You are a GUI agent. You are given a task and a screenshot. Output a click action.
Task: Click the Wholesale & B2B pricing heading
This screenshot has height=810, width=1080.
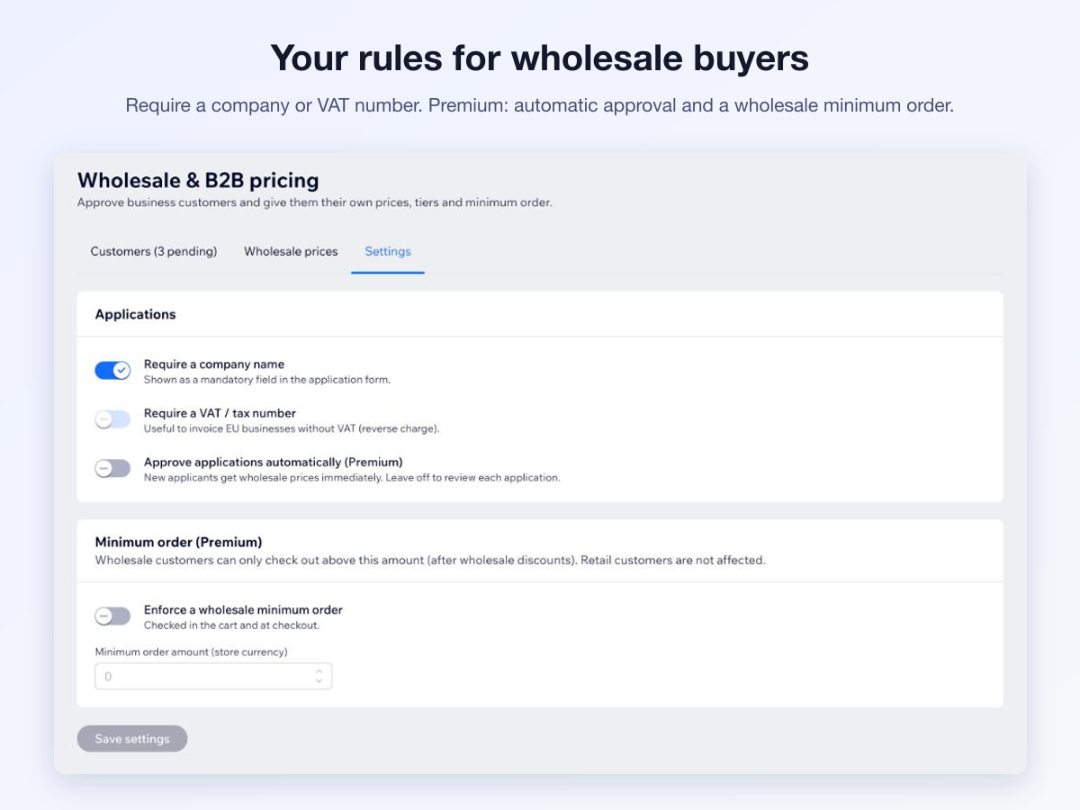pyautogui.click(x=198, y=180)
